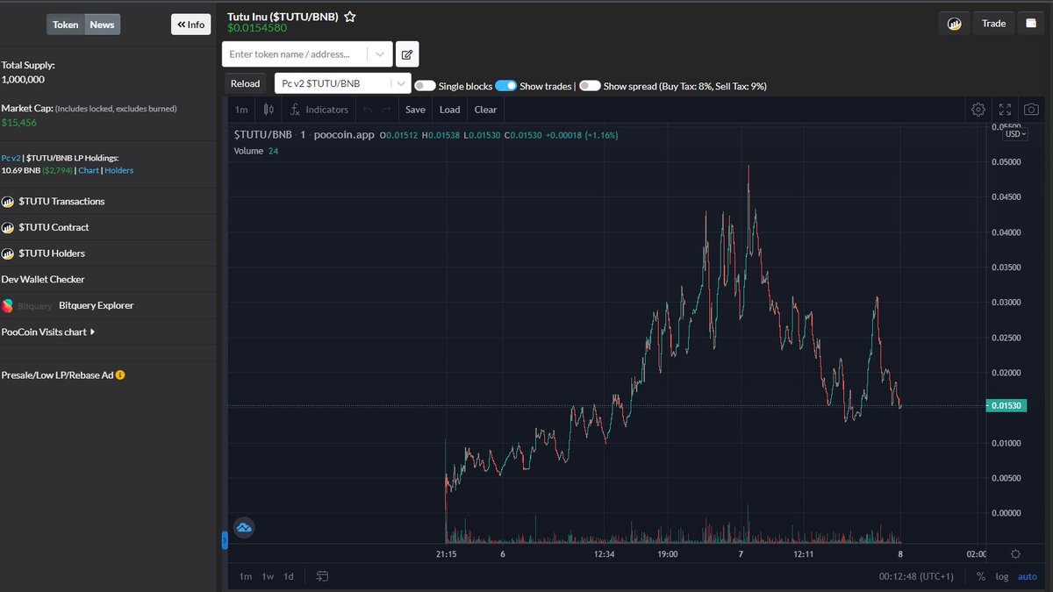
Task: Toggle log scale mode
Action: 1003,576
